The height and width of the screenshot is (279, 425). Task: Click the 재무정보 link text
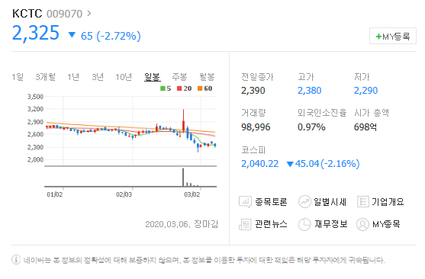pos(330,224)
